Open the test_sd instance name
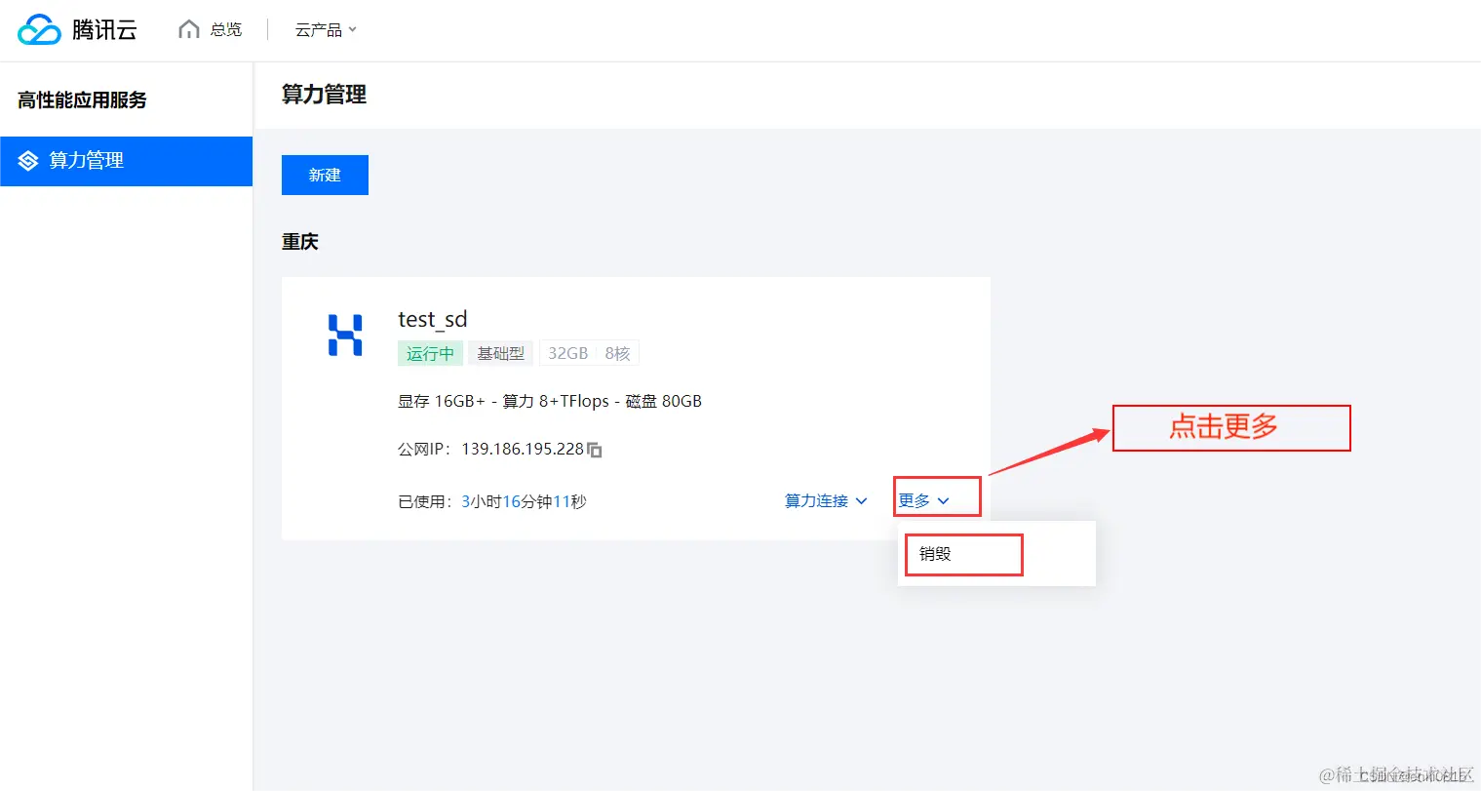The height and width of the screenshot is (791, 1481). pyautogui.click(x=433, y=319)
